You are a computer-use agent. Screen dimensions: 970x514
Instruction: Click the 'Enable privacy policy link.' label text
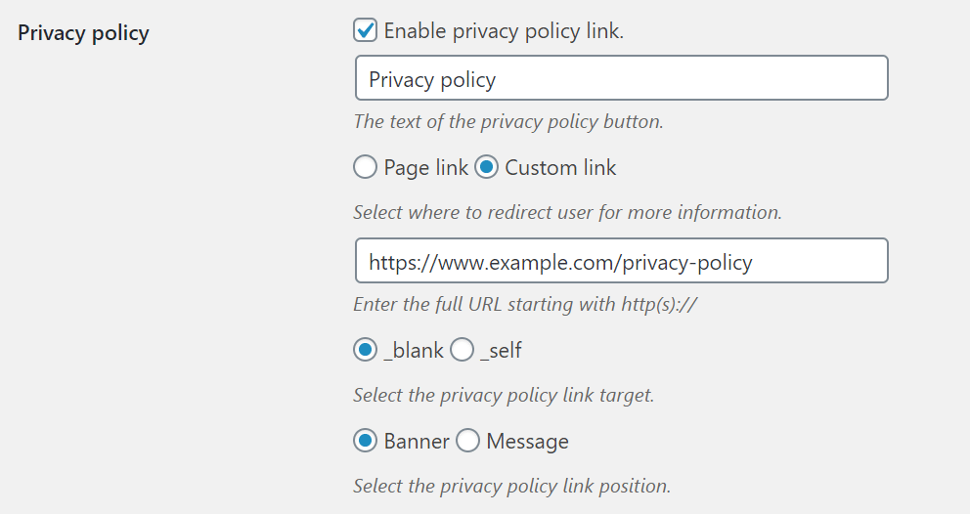pyautogui.click(x=504, y=31)
